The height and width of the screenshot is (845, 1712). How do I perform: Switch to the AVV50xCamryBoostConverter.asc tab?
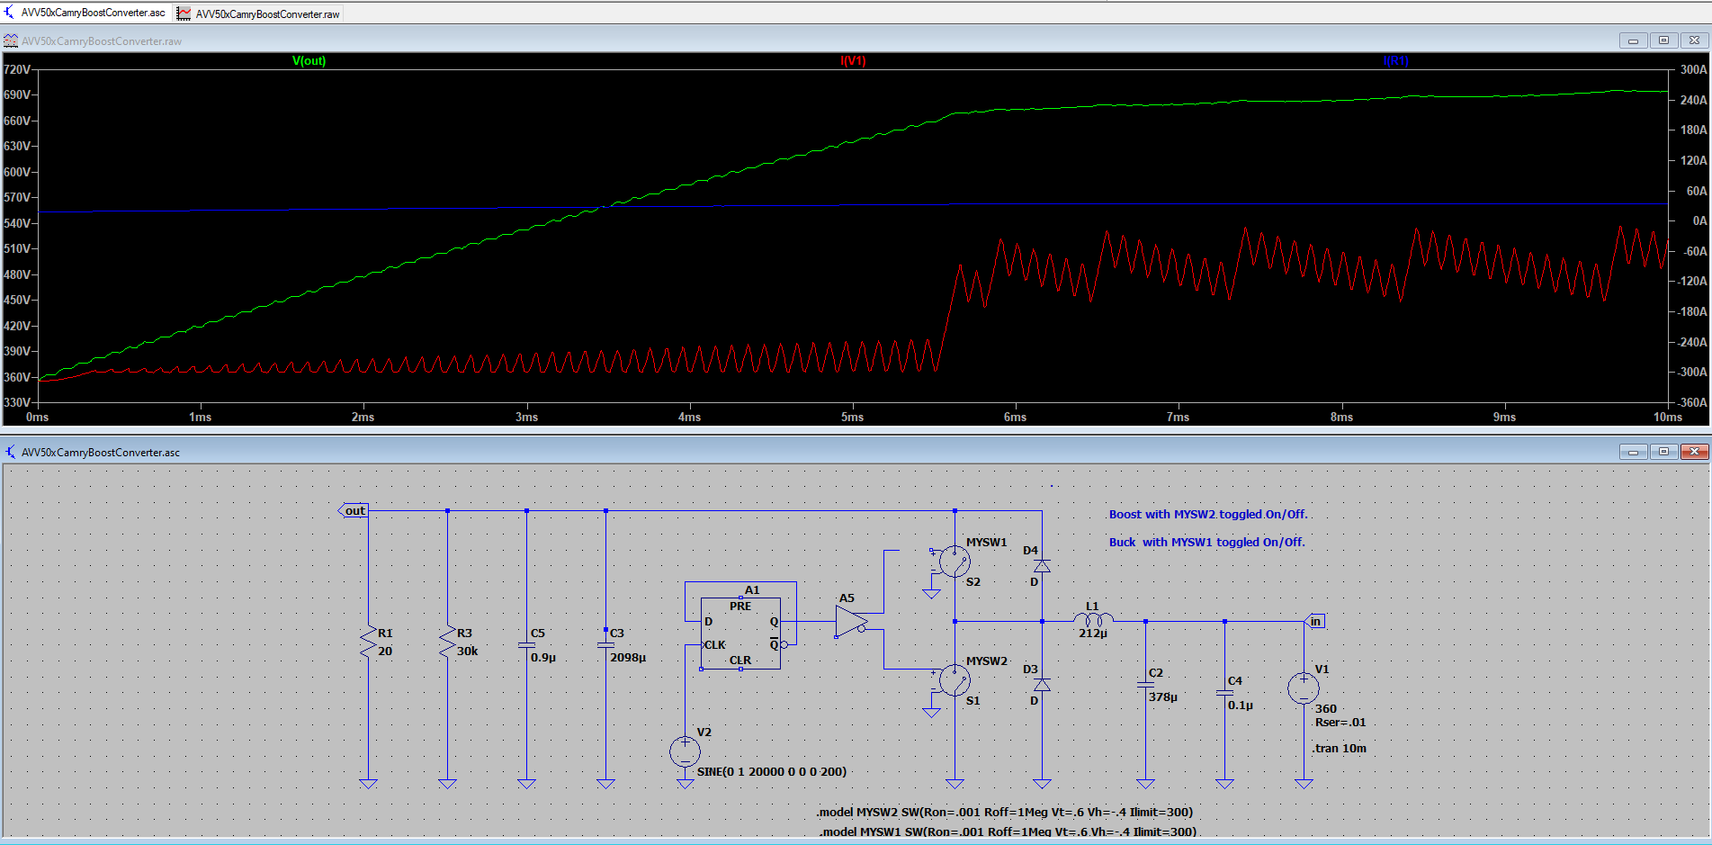[93, 13]
